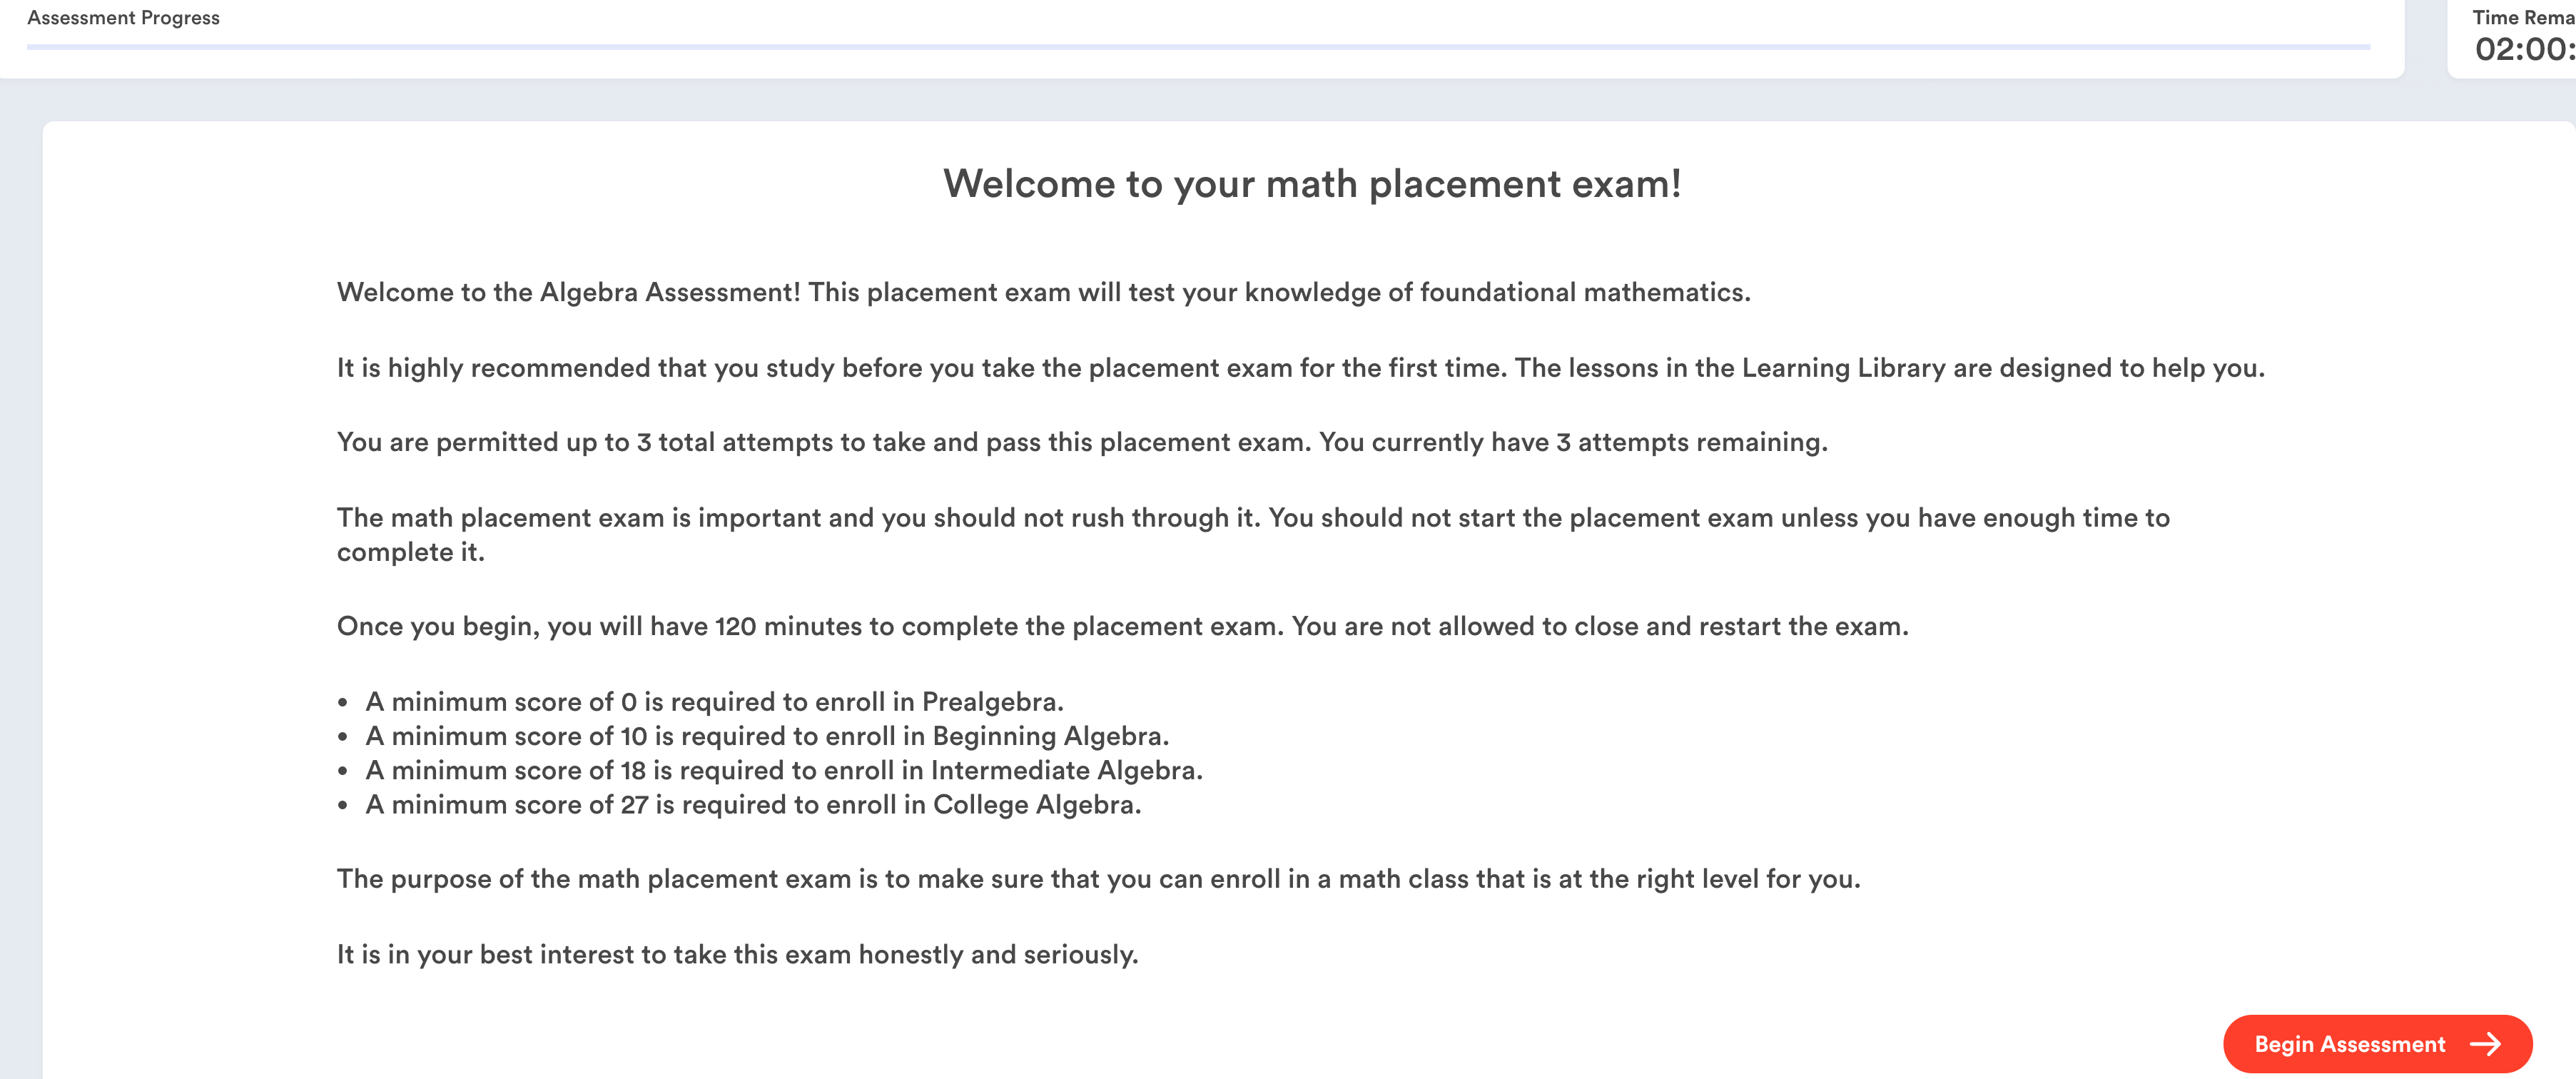Select the Prealgebra minimum score bullet

714,702
